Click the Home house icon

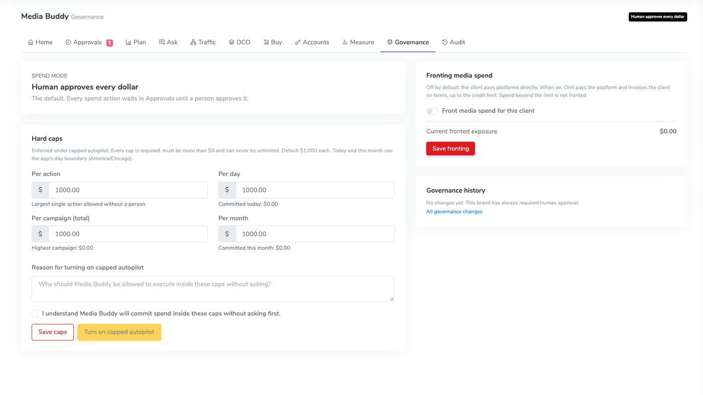pyautogui.click(x=31, y=42)
